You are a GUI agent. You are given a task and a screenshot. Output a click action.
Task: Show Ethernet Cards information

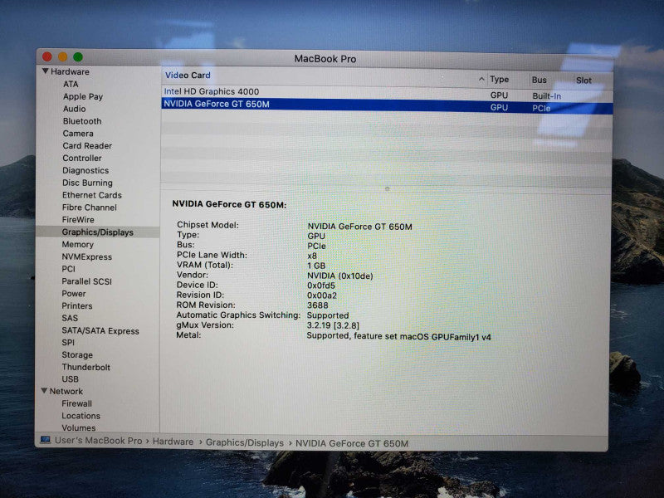point(92,195)
